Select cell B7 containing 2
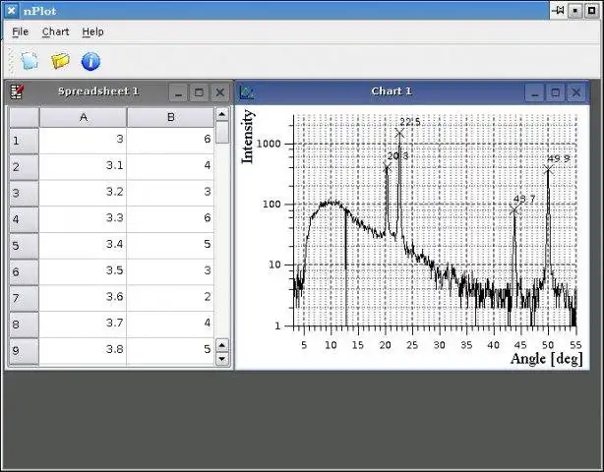The height and width of the screenshot is (472, 604). (x=170, y=298)
